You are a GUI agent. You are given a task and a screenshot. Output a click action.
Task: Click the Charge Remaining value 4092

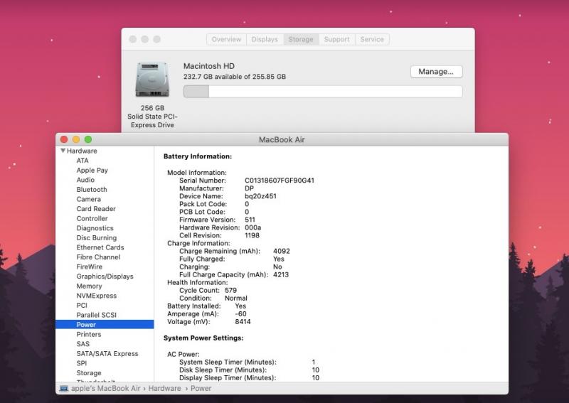click(282, 251)
